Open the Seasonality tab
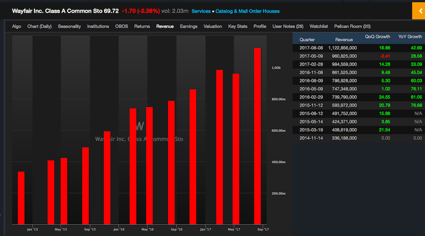The height and width of the screenshot is (236, 425). [x=69, y=27]
